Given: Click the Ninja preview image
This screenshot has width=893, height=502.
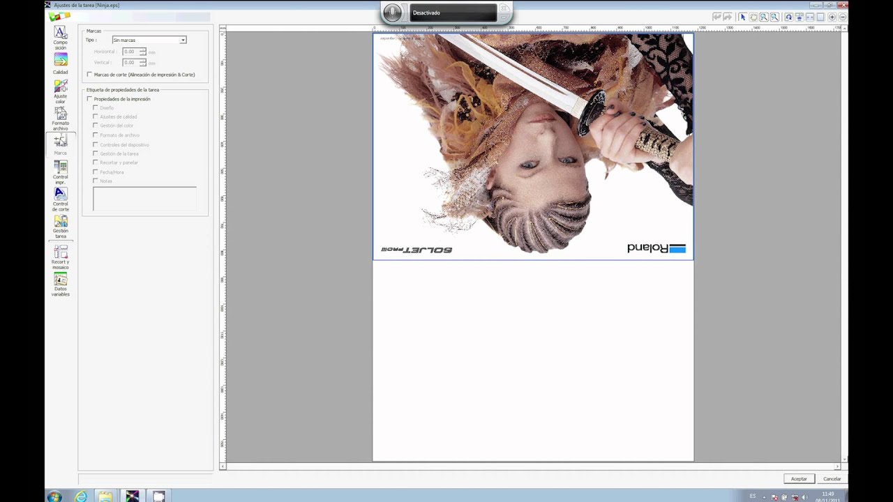Looking at the screenshot, I should pyautogui.click(x=533, y=146).
